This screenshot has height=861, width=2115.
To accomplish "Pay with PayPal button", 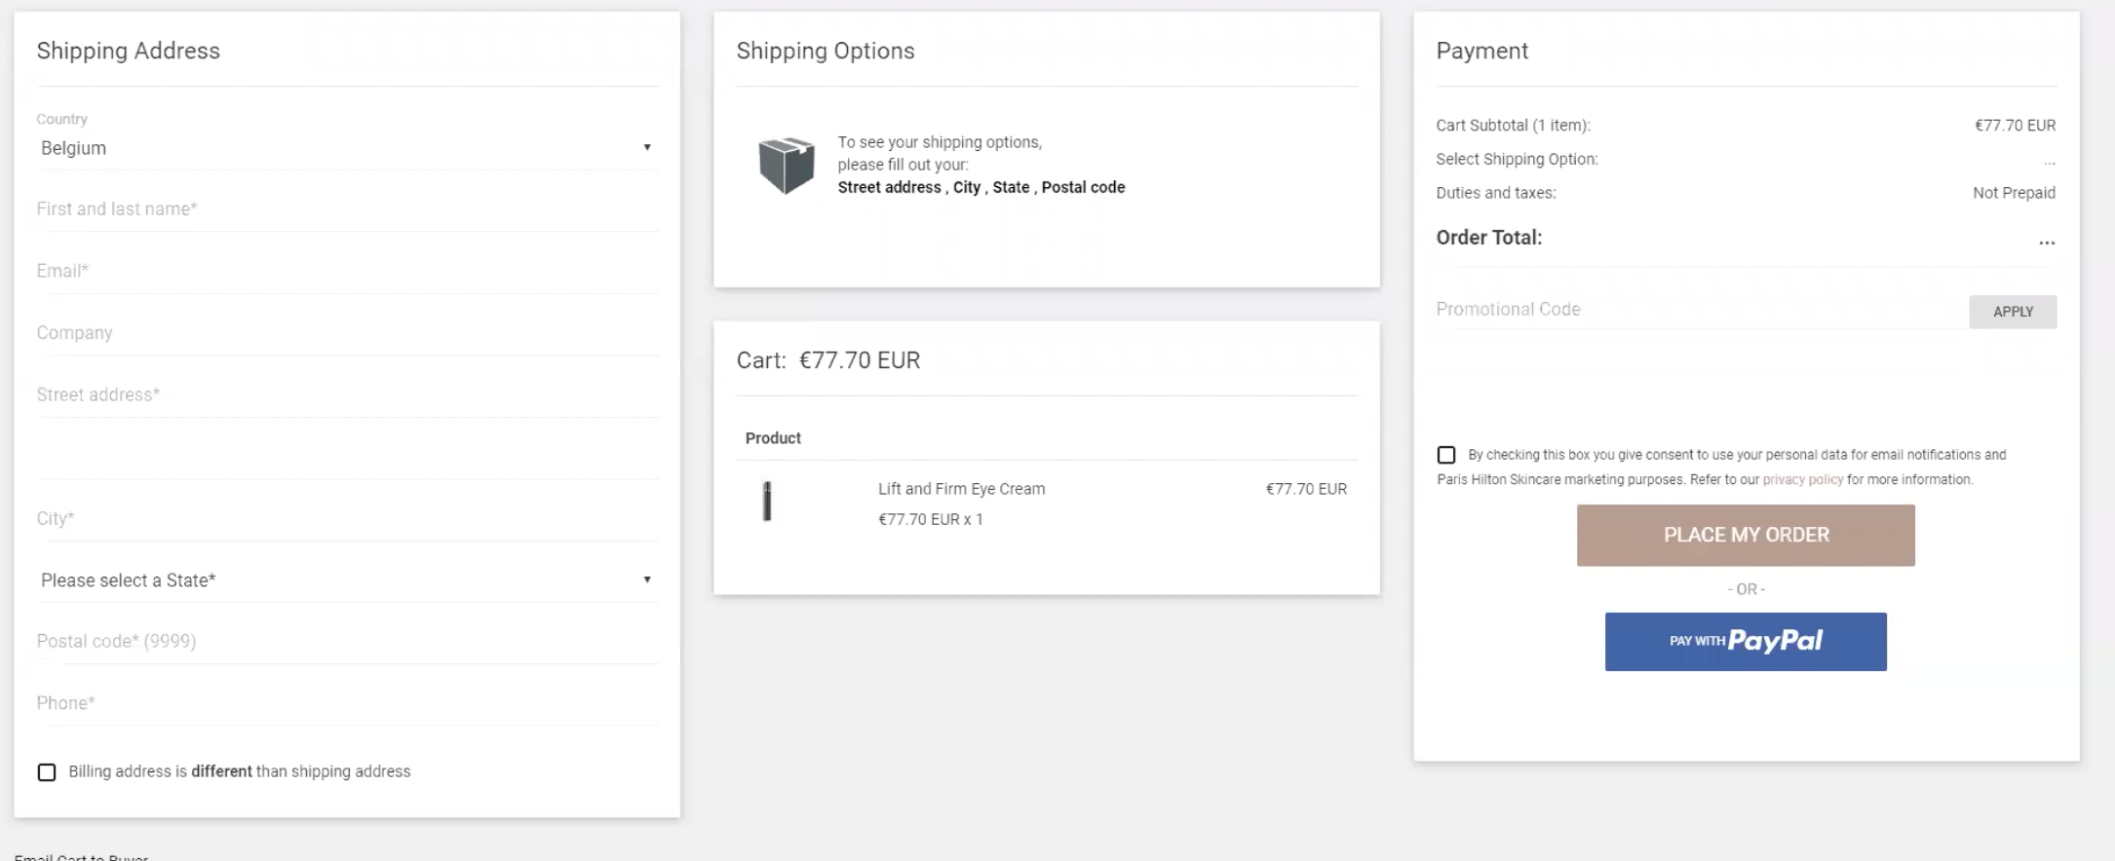I will (x=1745, y=641).
